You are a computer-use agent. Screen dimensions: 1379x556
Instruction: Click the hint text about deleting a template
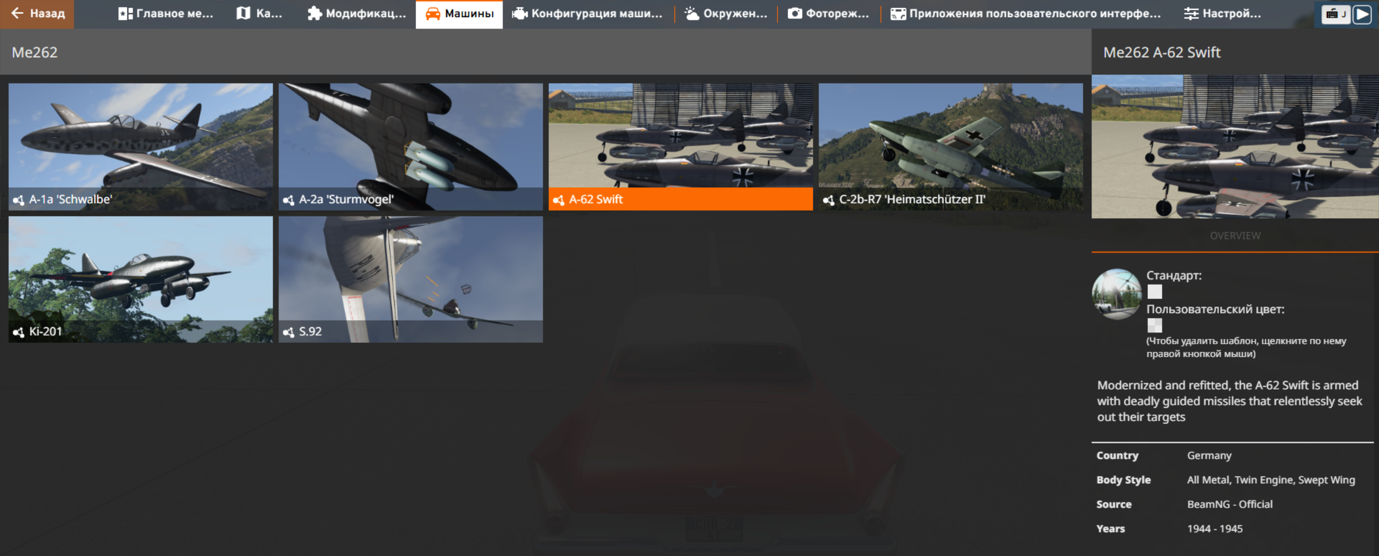(x=1246, y=347)
